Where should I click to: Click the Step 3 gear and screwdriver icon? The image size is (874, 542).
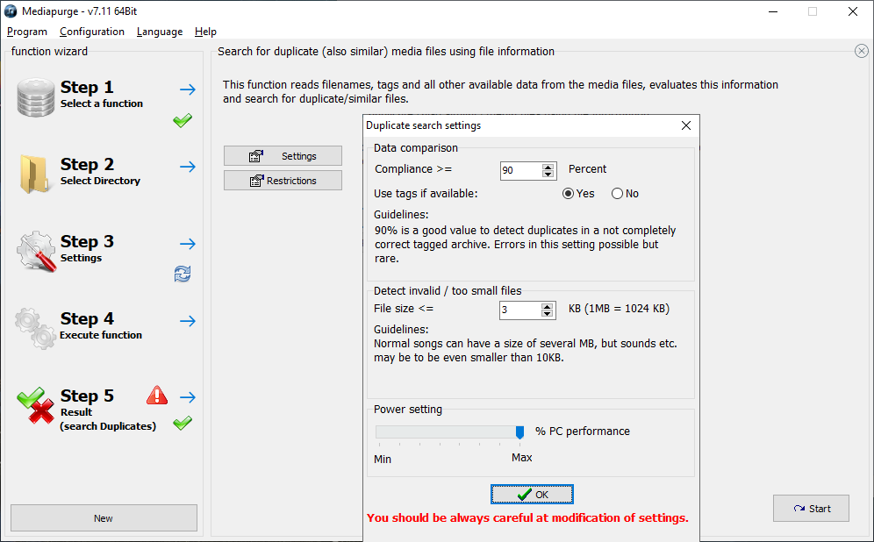point(36,252)
